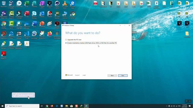This screenshot has width=193, height=108.
Task: Select the OneDrive for Business desktop icon
Action: click(x=27, y=25)
